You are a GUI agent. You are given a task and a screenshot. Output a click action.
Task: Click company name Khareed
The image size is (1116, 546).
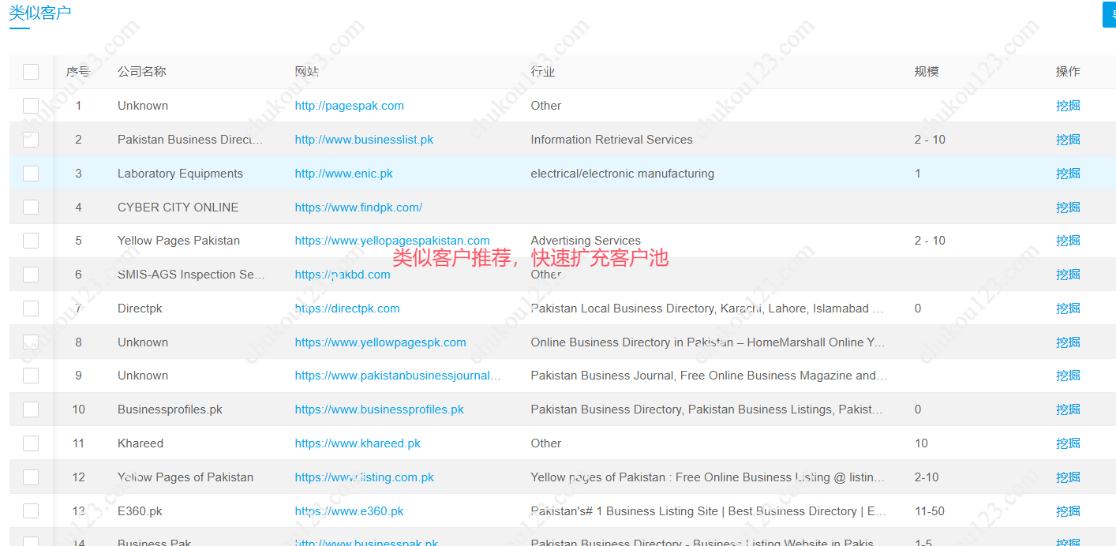coord(140,443)
